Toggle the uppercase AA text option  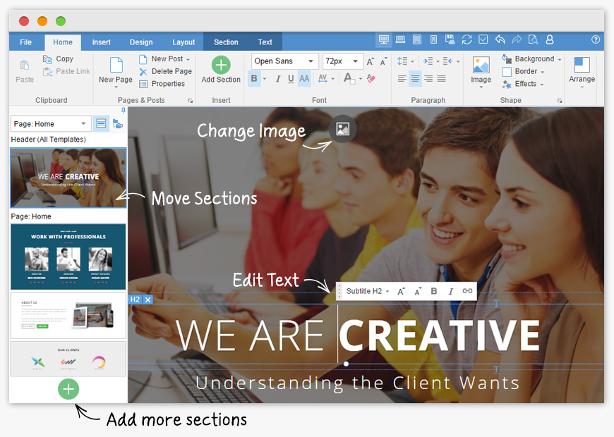coord(304,79)
